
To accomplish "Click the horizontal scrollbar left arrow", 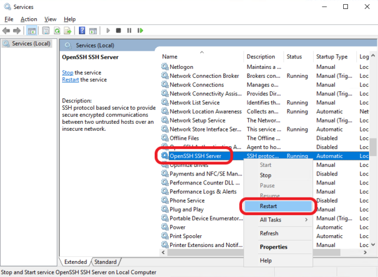I will (164, 252).
